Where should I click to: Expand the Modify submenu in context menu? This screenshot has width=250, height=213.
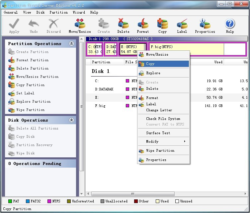tap(163, 141)
